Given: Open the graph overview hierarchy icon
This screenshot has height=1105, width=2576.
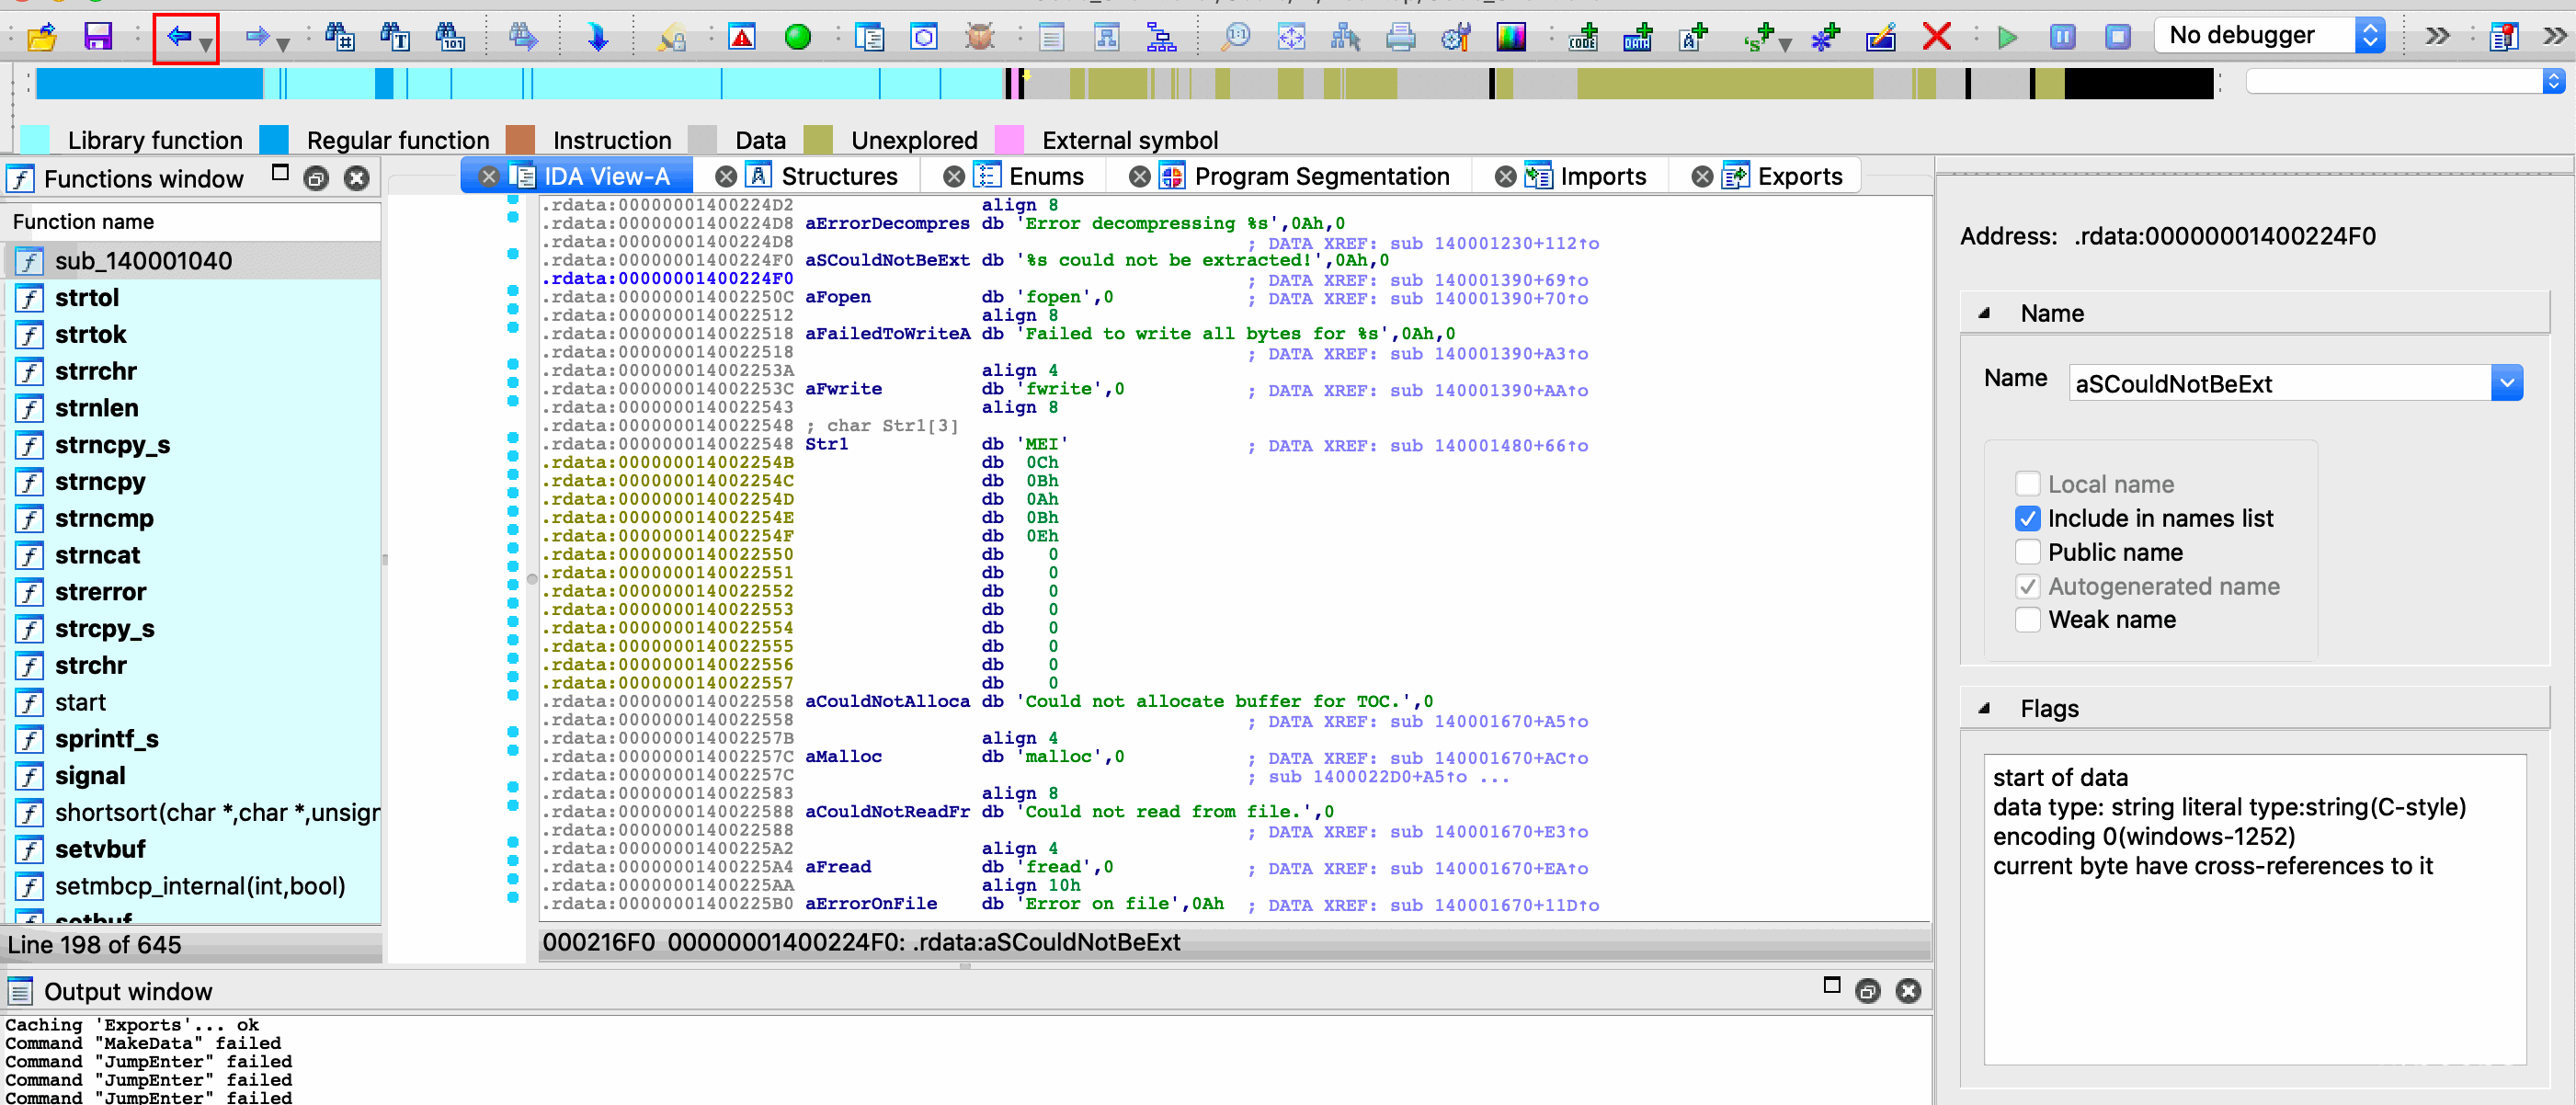Looking at the screenshot, I should pyautogui.click(x=1161, y=37).
